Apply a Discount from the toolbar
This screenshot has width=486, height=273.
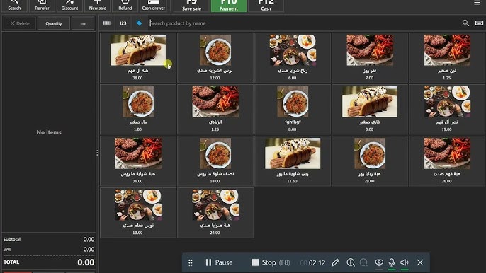point(69,6)
